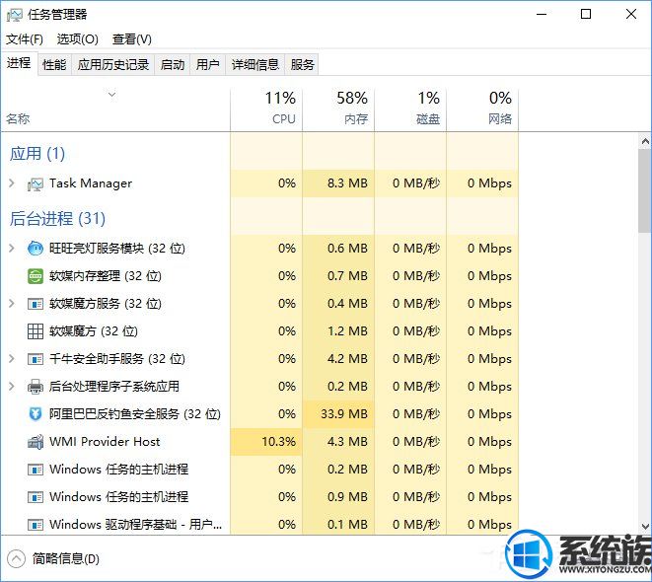Select the 阿里巴巴反钓鱼安全服务 row name

135,413
